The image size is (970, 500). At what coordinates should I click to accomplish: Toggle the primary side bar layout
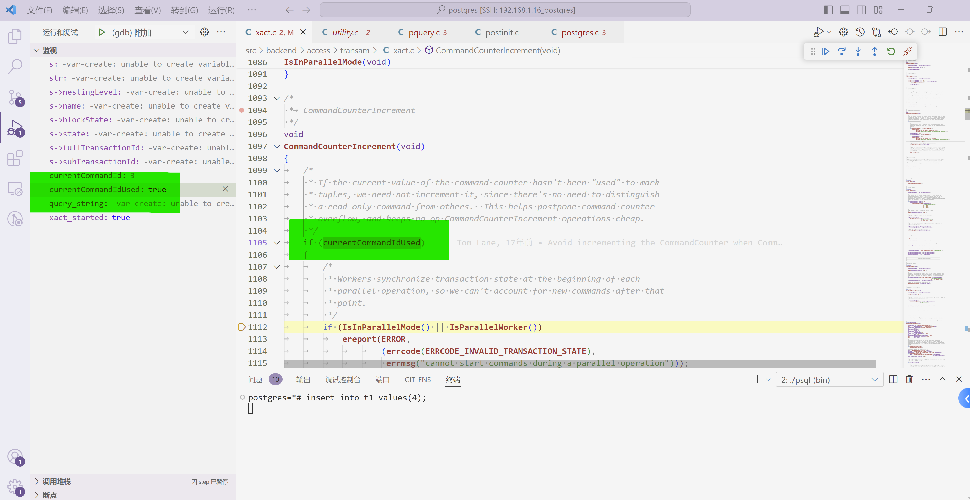[x=828, y=10]
